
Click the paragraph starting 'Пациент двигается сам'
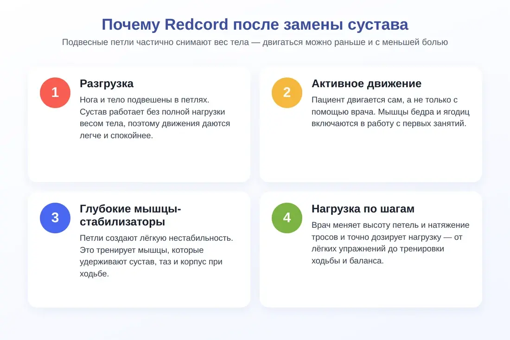[x=391, y=112]
